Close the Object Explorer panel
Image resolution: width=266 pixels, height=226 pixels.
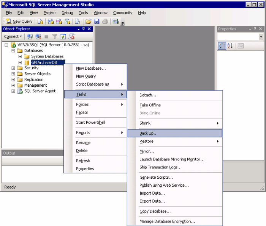pyautogui.click(x=89, y=29)
